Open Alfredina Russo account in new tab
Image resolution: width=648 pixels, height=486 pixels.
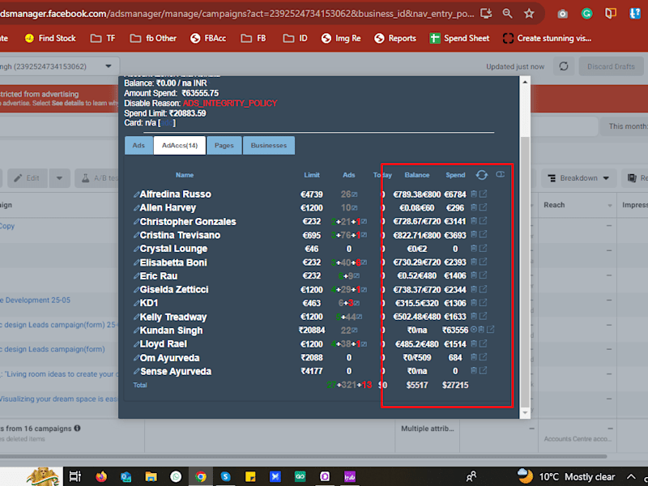[x=483, y=194]
